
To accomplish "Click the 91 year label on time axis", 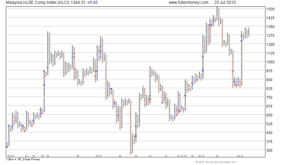I will 27,156.
